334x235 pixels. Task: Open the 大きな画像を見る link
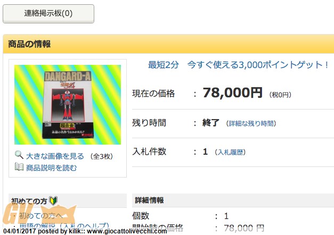[55, 156]
